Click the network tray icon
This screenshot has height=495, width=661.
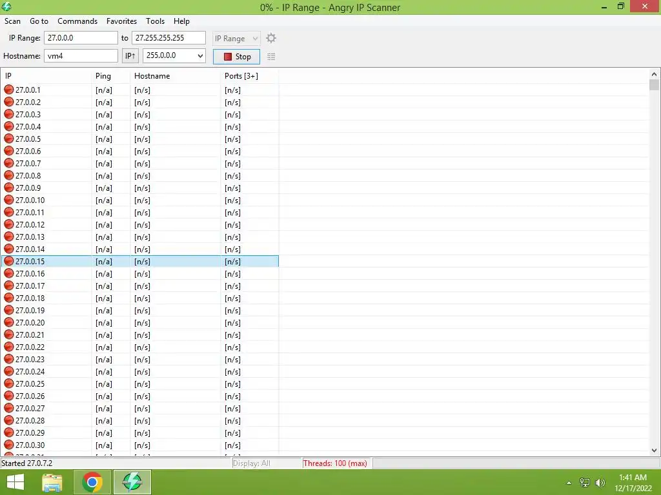coord(585,482)
